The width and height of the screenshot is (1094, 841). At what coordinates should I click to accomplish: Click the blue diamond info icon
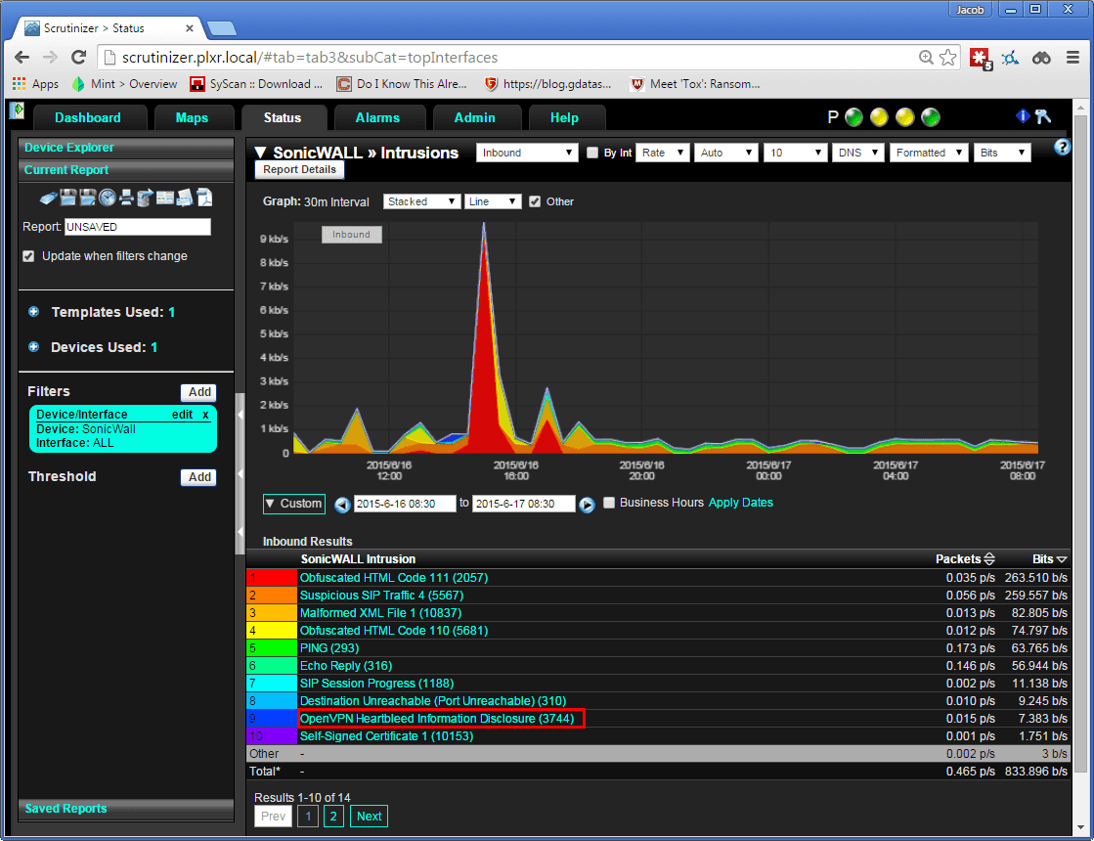[1022, 116]
